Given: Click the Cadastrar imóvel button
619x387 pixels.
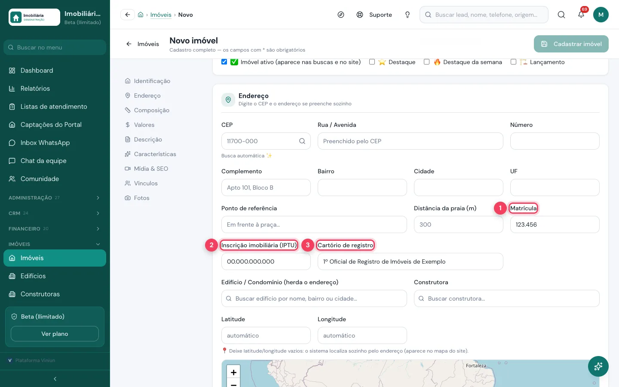Looking at the screenshot, I should (x=571, y=44).
